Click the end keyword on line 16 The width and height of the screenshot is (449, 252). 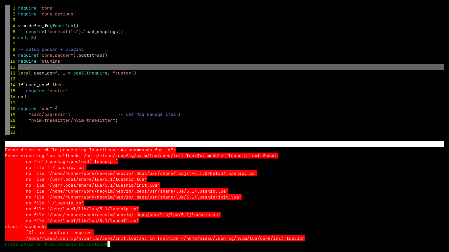(22, 96)
